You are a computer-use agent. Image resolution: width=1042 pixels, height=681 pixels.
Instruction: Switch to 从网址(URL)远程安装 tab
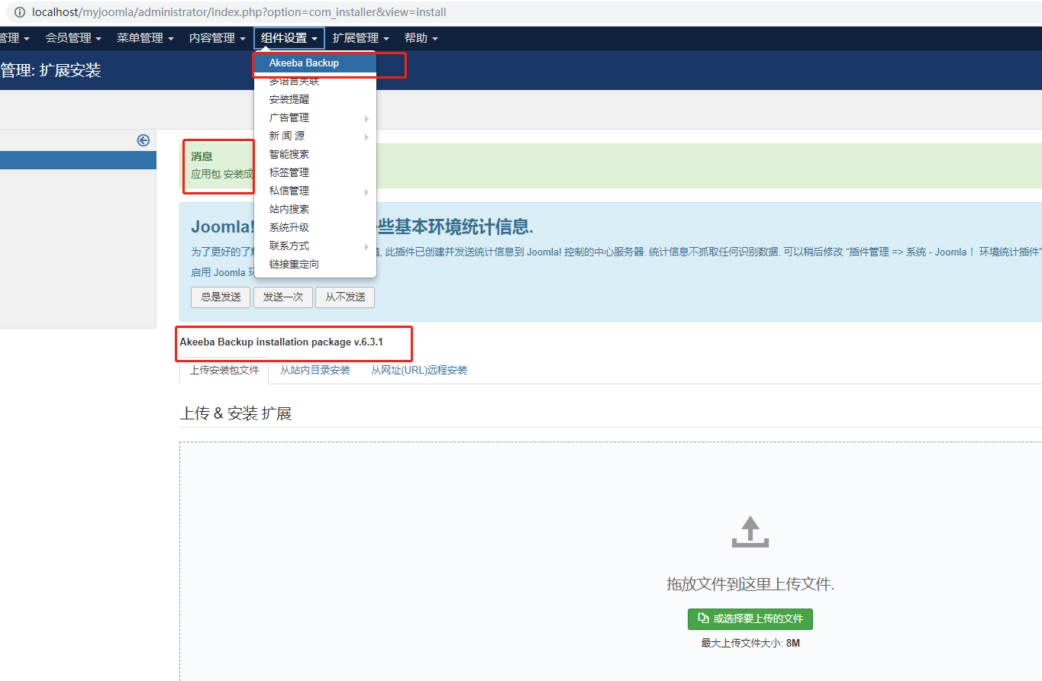pos(419,371)
